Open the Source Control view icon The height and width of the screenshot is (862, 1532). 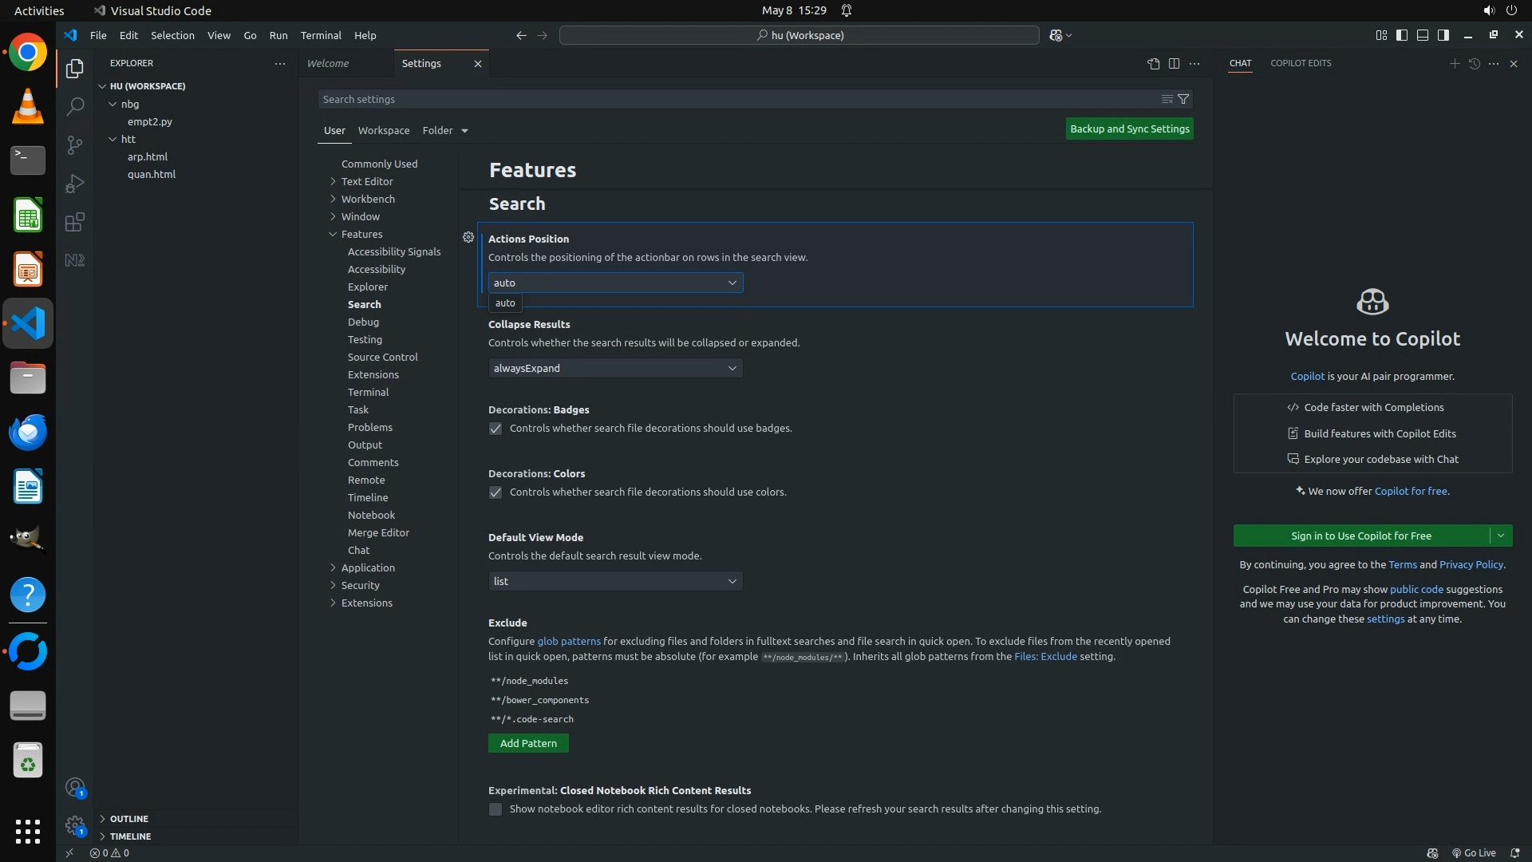[75, 144]
